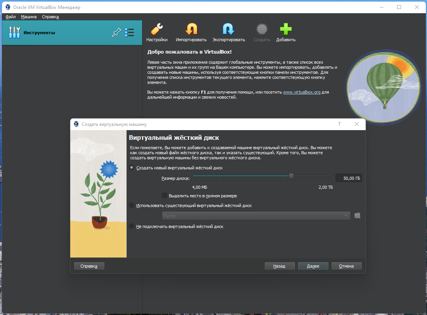Open the Настройки wrench toolbar icon
This screenshot has width=427, height=315.
click(x=157, y=29)
